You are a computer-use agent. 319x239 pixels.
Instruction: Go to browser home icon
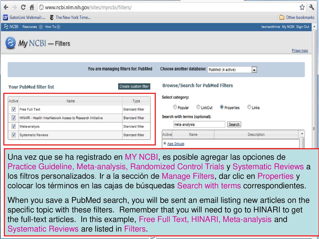(32, 7)
